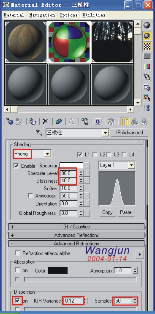Click the Copy button under highlight graph
The height and width of the screenshot is (314, 155).
point(108,212)
